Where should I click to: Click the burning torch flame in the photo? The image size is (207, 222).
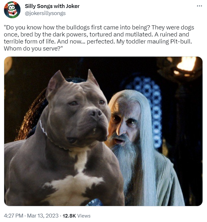tap(186, 64)
